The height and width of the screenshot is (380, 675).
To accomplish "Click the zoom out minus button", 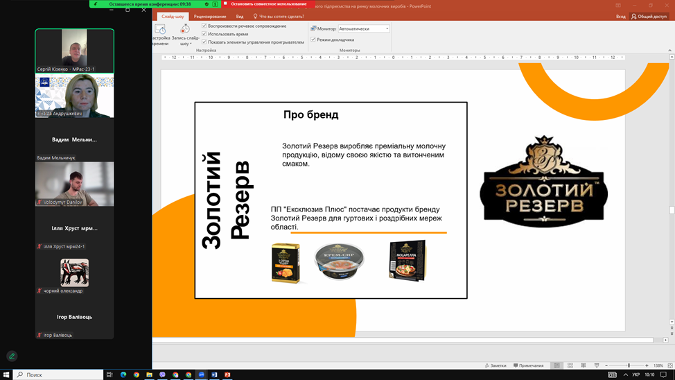I will click(x=606, y=365).
